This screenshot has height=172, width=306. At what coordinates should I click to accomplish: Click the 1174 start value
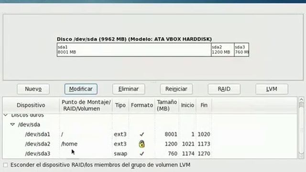pos(188,154)
